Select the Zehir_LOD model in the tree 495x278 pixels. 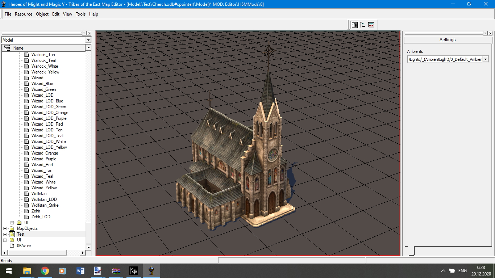pyautogui.click(x=41, y=217)
